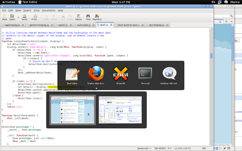242x151 pixels.
Task: Select Firefox Web Browser in the app switcher
Action: pyautogui.click(x=96, y=75)
